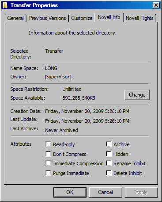Screen dimensions: 162x202
Task: Check the Purge Immediate option
Action: 48,173
